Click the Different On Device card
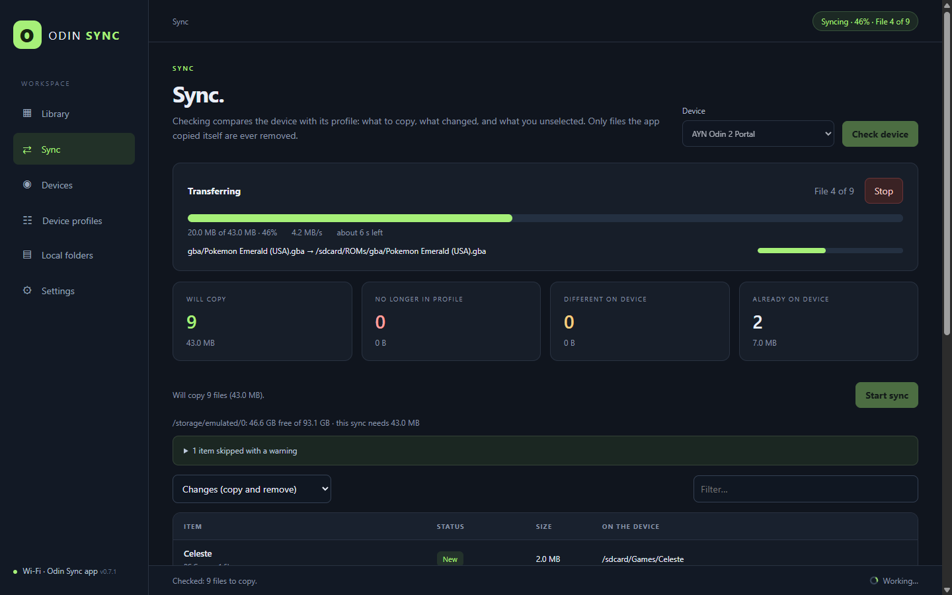This screenshot has width=952, height=595. [x=640, y=321]
